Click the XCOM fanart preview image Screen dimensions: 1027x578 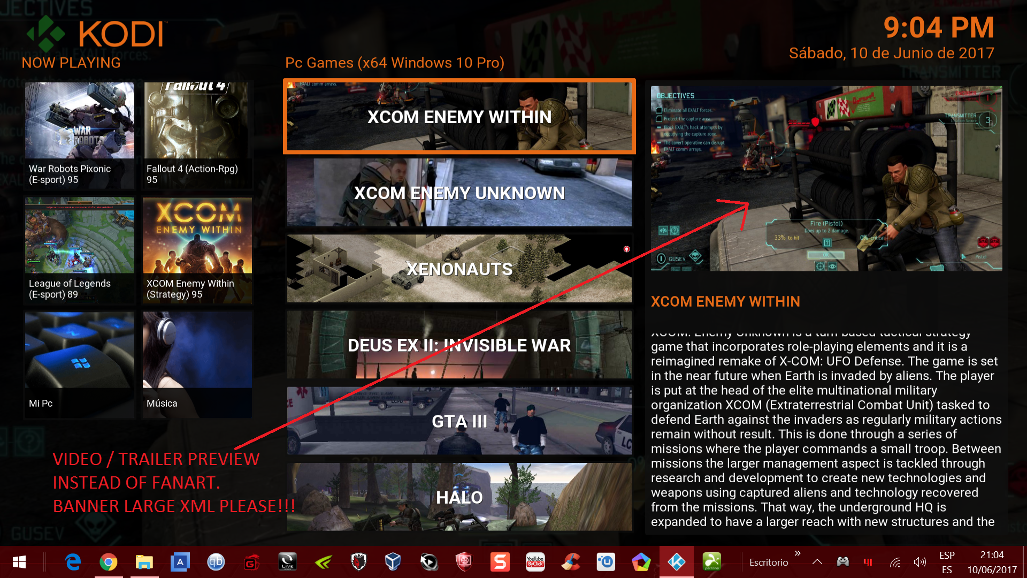pyautogui.click(x=826, y=178)
